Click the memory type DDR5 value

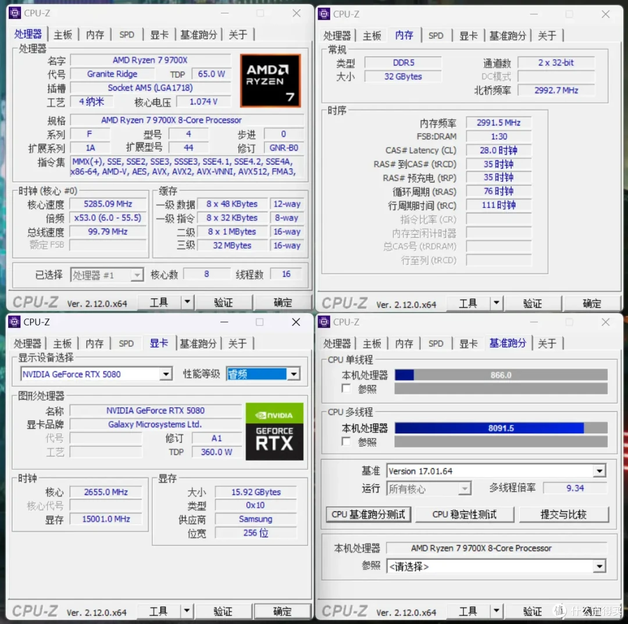point(404,63)
